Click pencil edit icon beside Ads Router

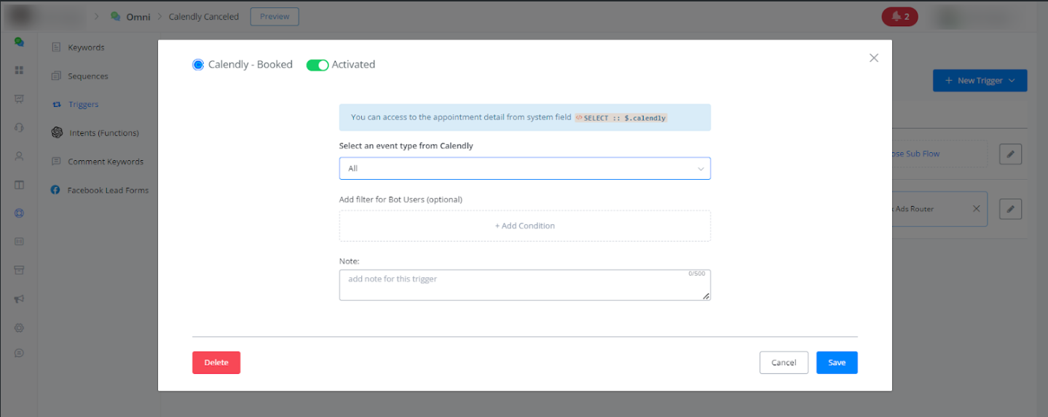1010,209
